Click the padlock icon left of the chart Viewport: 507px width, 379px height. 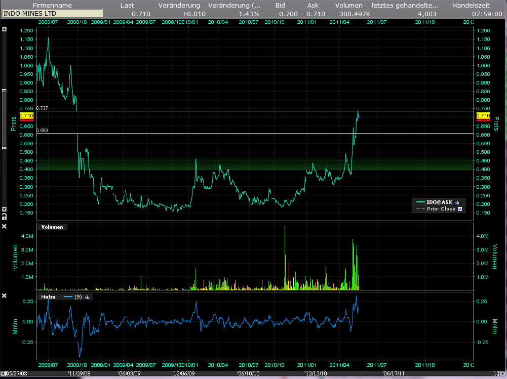(x=5, y=217)
